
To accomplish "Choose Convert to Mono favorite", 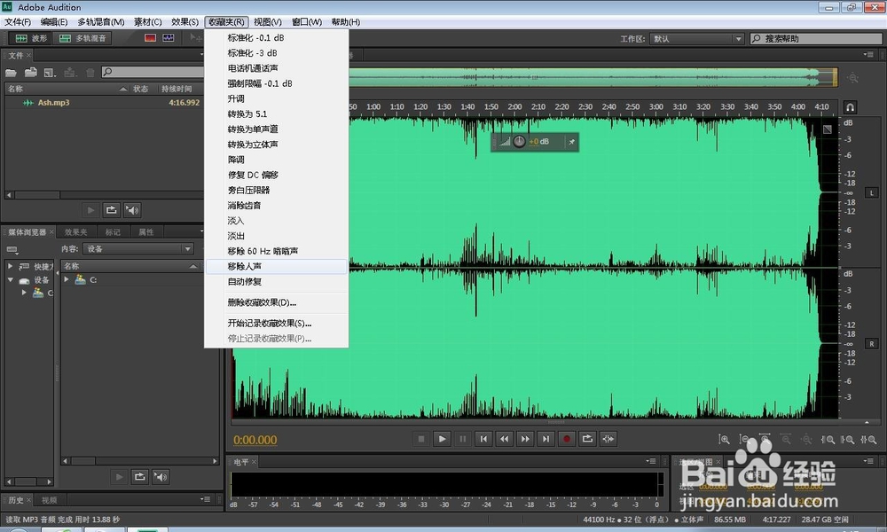I will (x=276, y=129).
